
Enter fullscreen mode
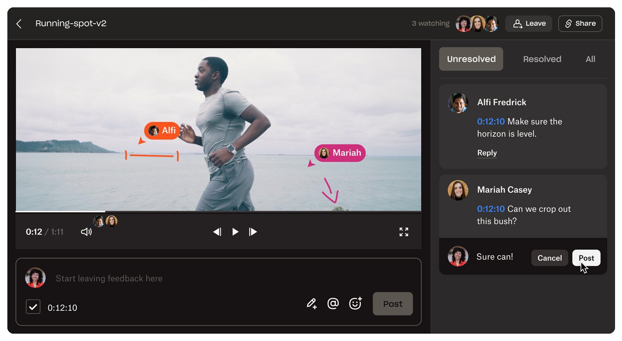coord(404,232)
